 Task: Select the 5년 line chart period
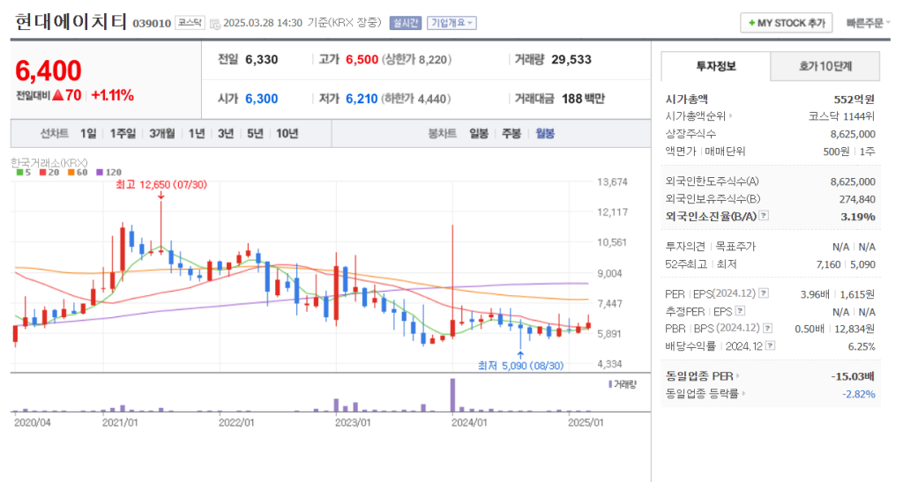(255, 133)
